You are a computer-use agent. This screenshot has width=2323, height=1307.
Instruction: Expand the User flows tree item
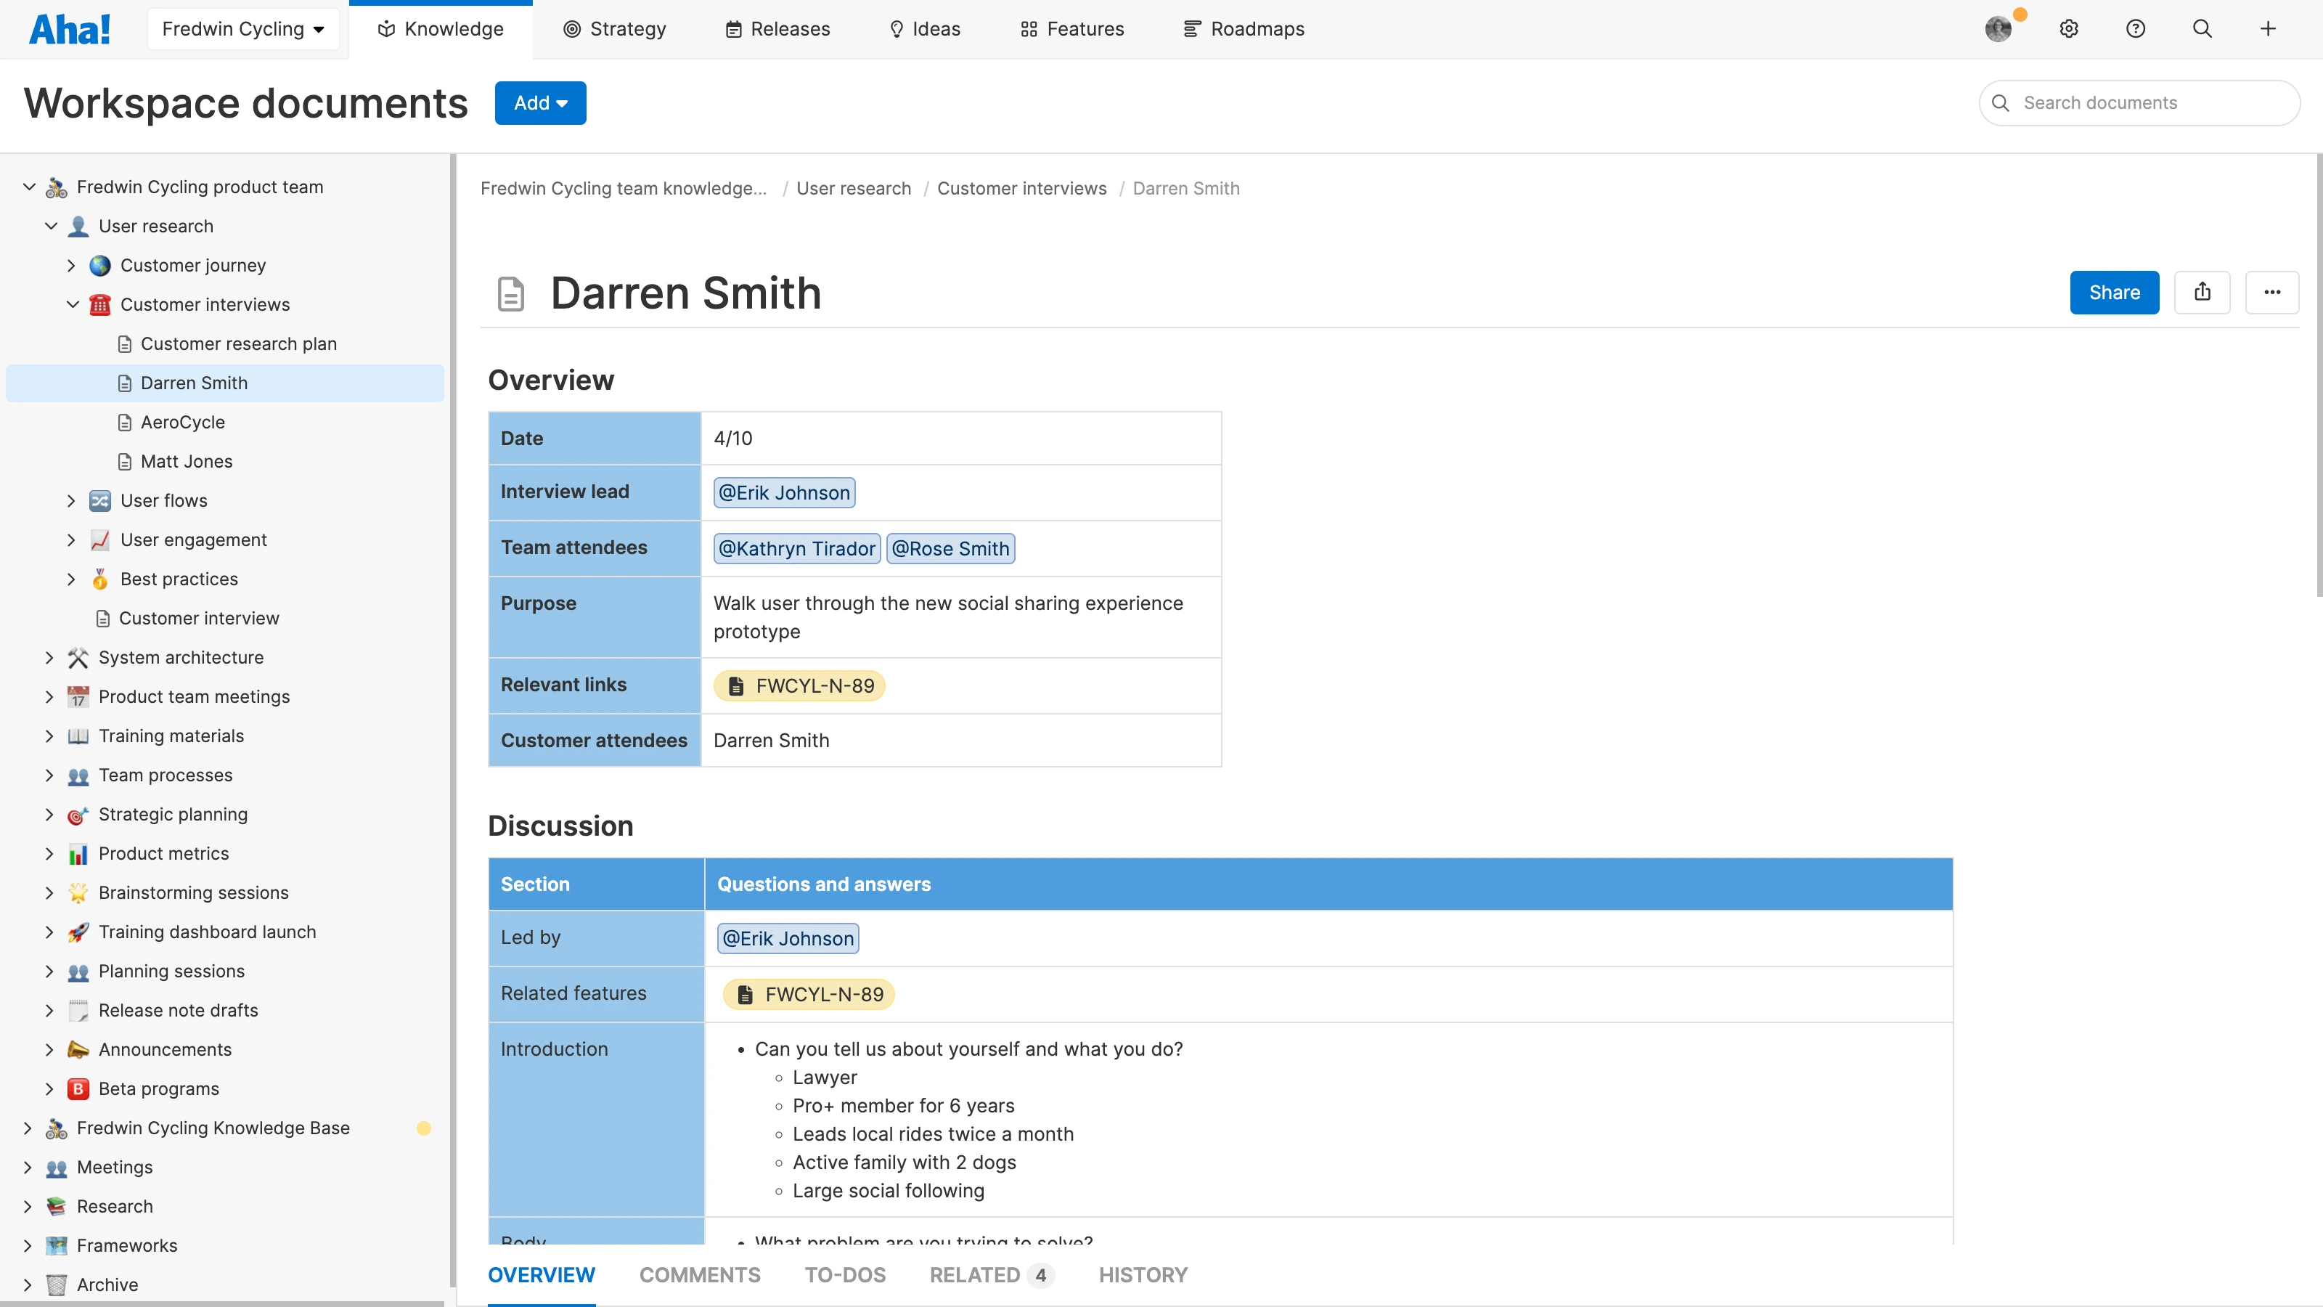[x=72, y=500]
